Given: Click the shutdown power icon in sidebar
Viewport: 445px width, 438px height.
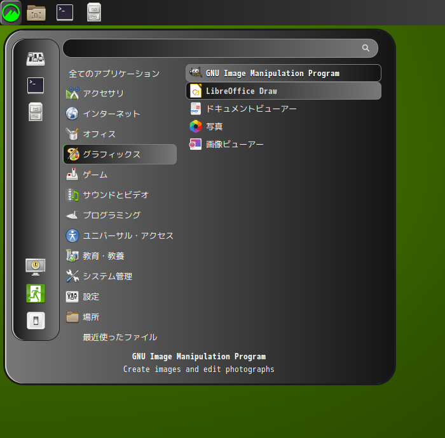Looking at the screenshot, I should coord(36,321).
